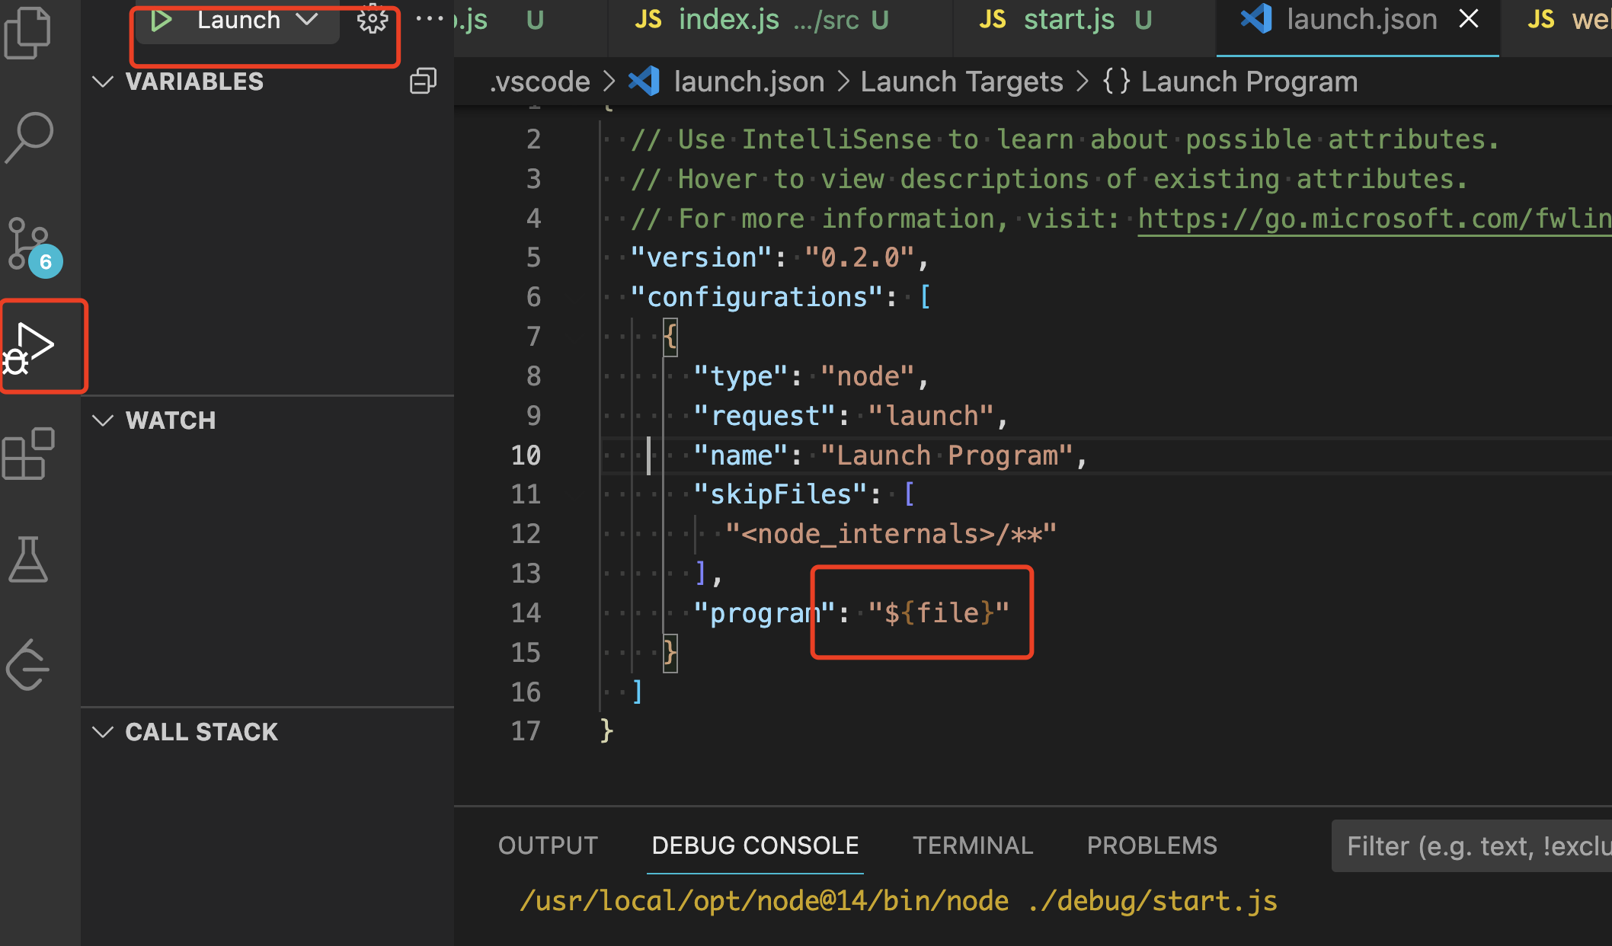The width and height of the screenshot is (1612, 946).
Task: Open the Run and Debug view
Action: 30,347
